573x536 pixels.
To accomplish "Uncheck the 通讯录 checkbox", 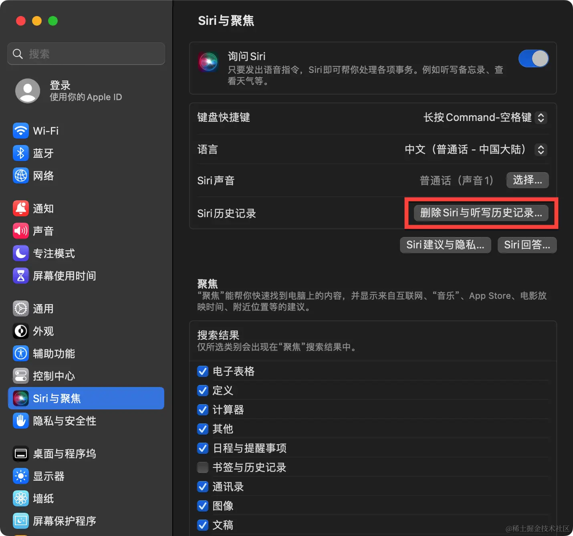I will pyautogui.click(x=203, y=487).
